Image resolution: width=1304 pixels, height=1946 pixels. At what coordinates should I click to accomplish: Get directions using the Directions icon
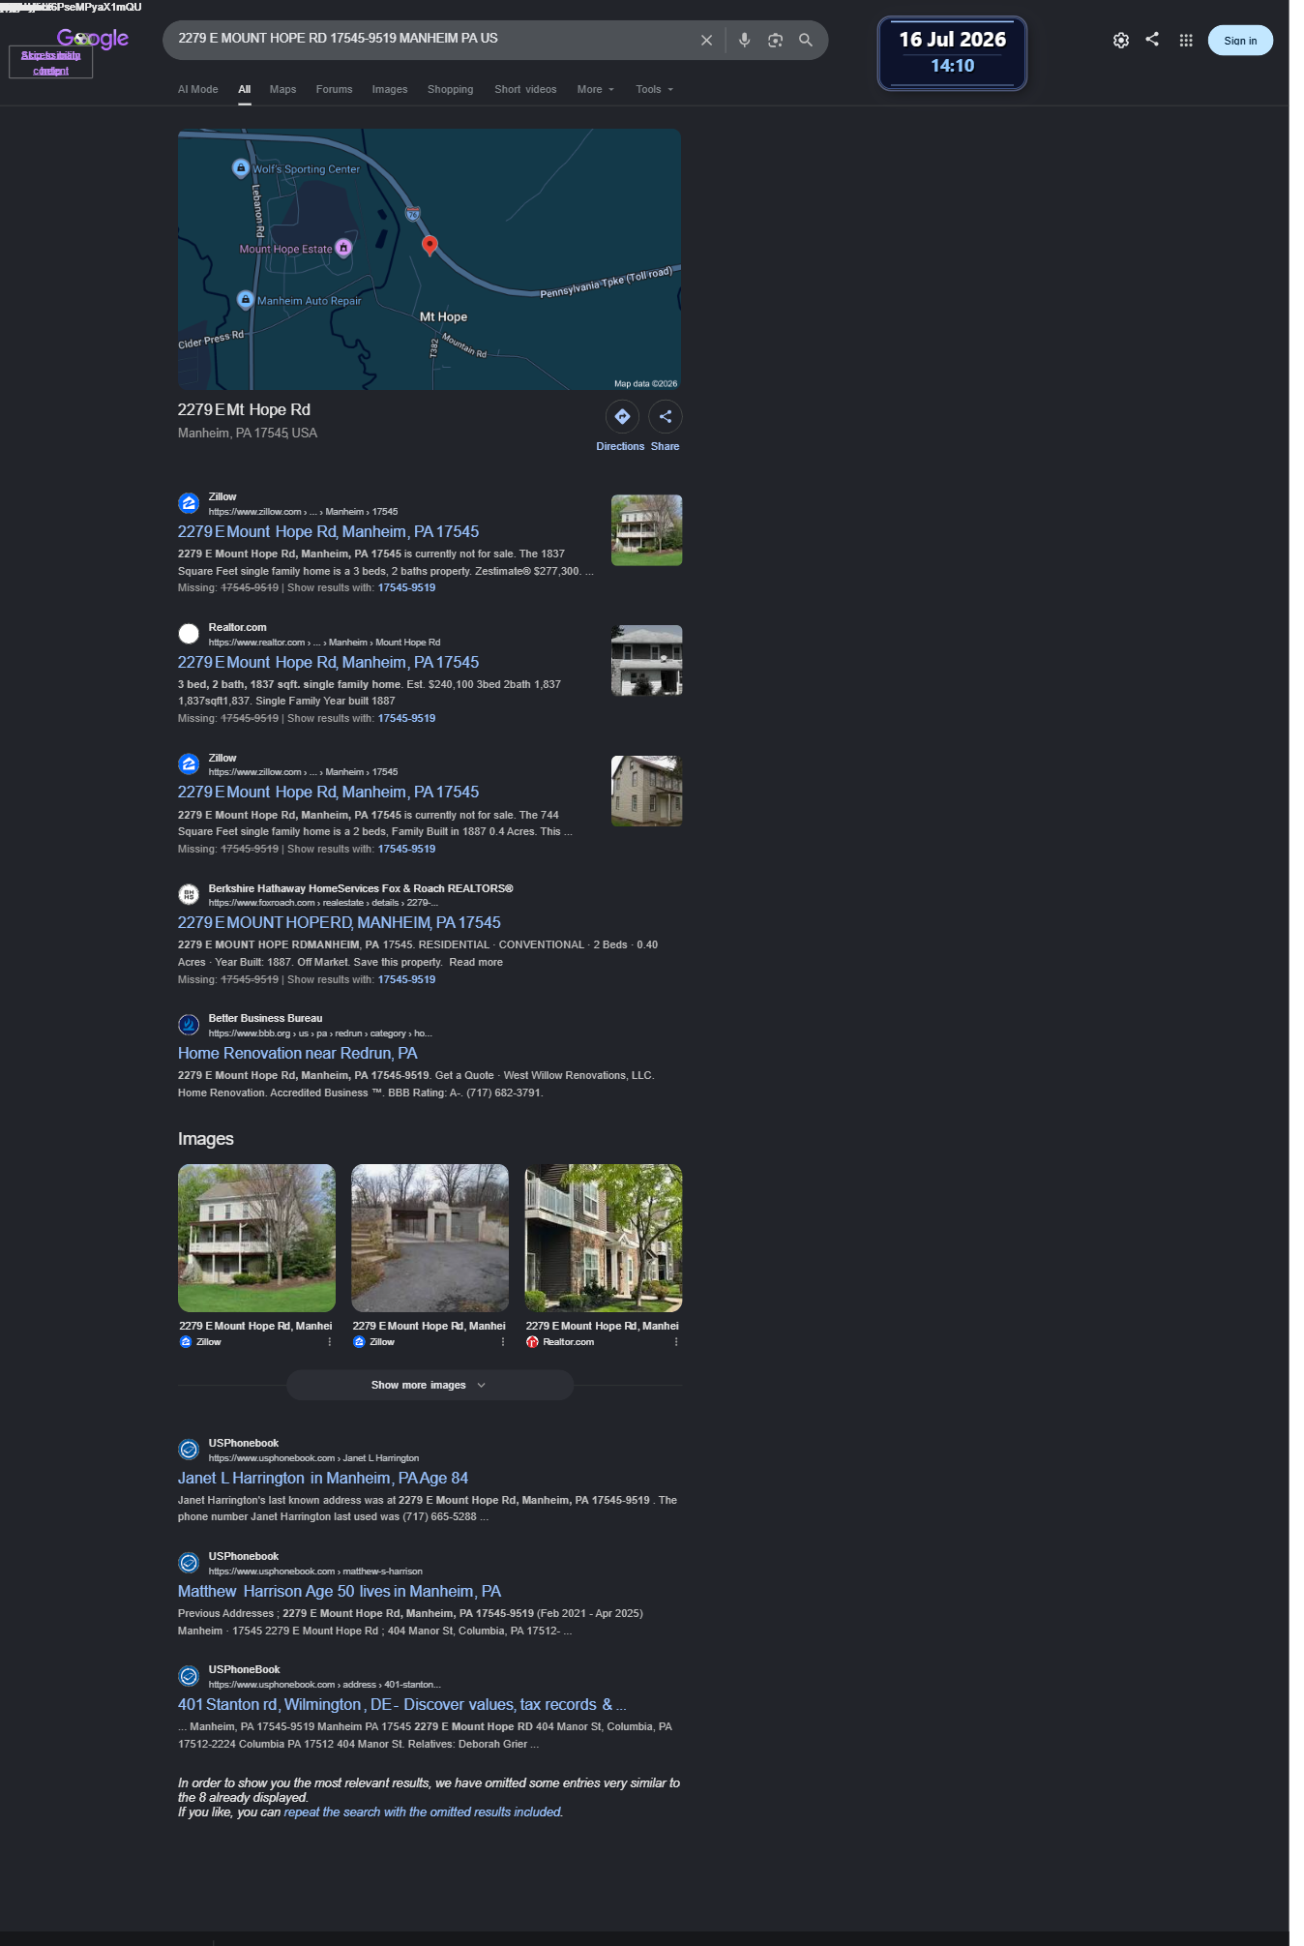coord(622,417)
